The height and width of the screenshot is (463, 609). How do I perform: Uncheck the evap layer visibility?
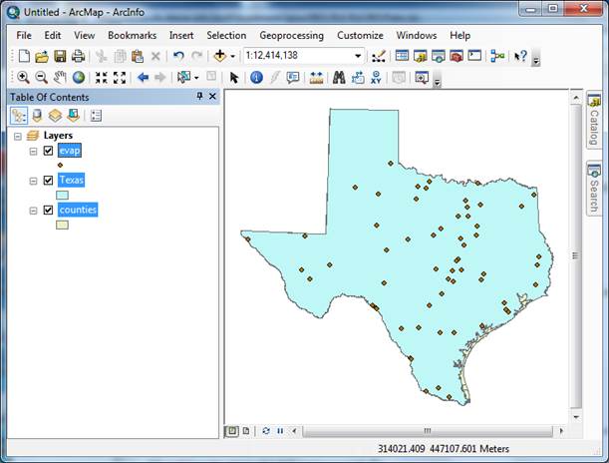click(x=48, y=151)
